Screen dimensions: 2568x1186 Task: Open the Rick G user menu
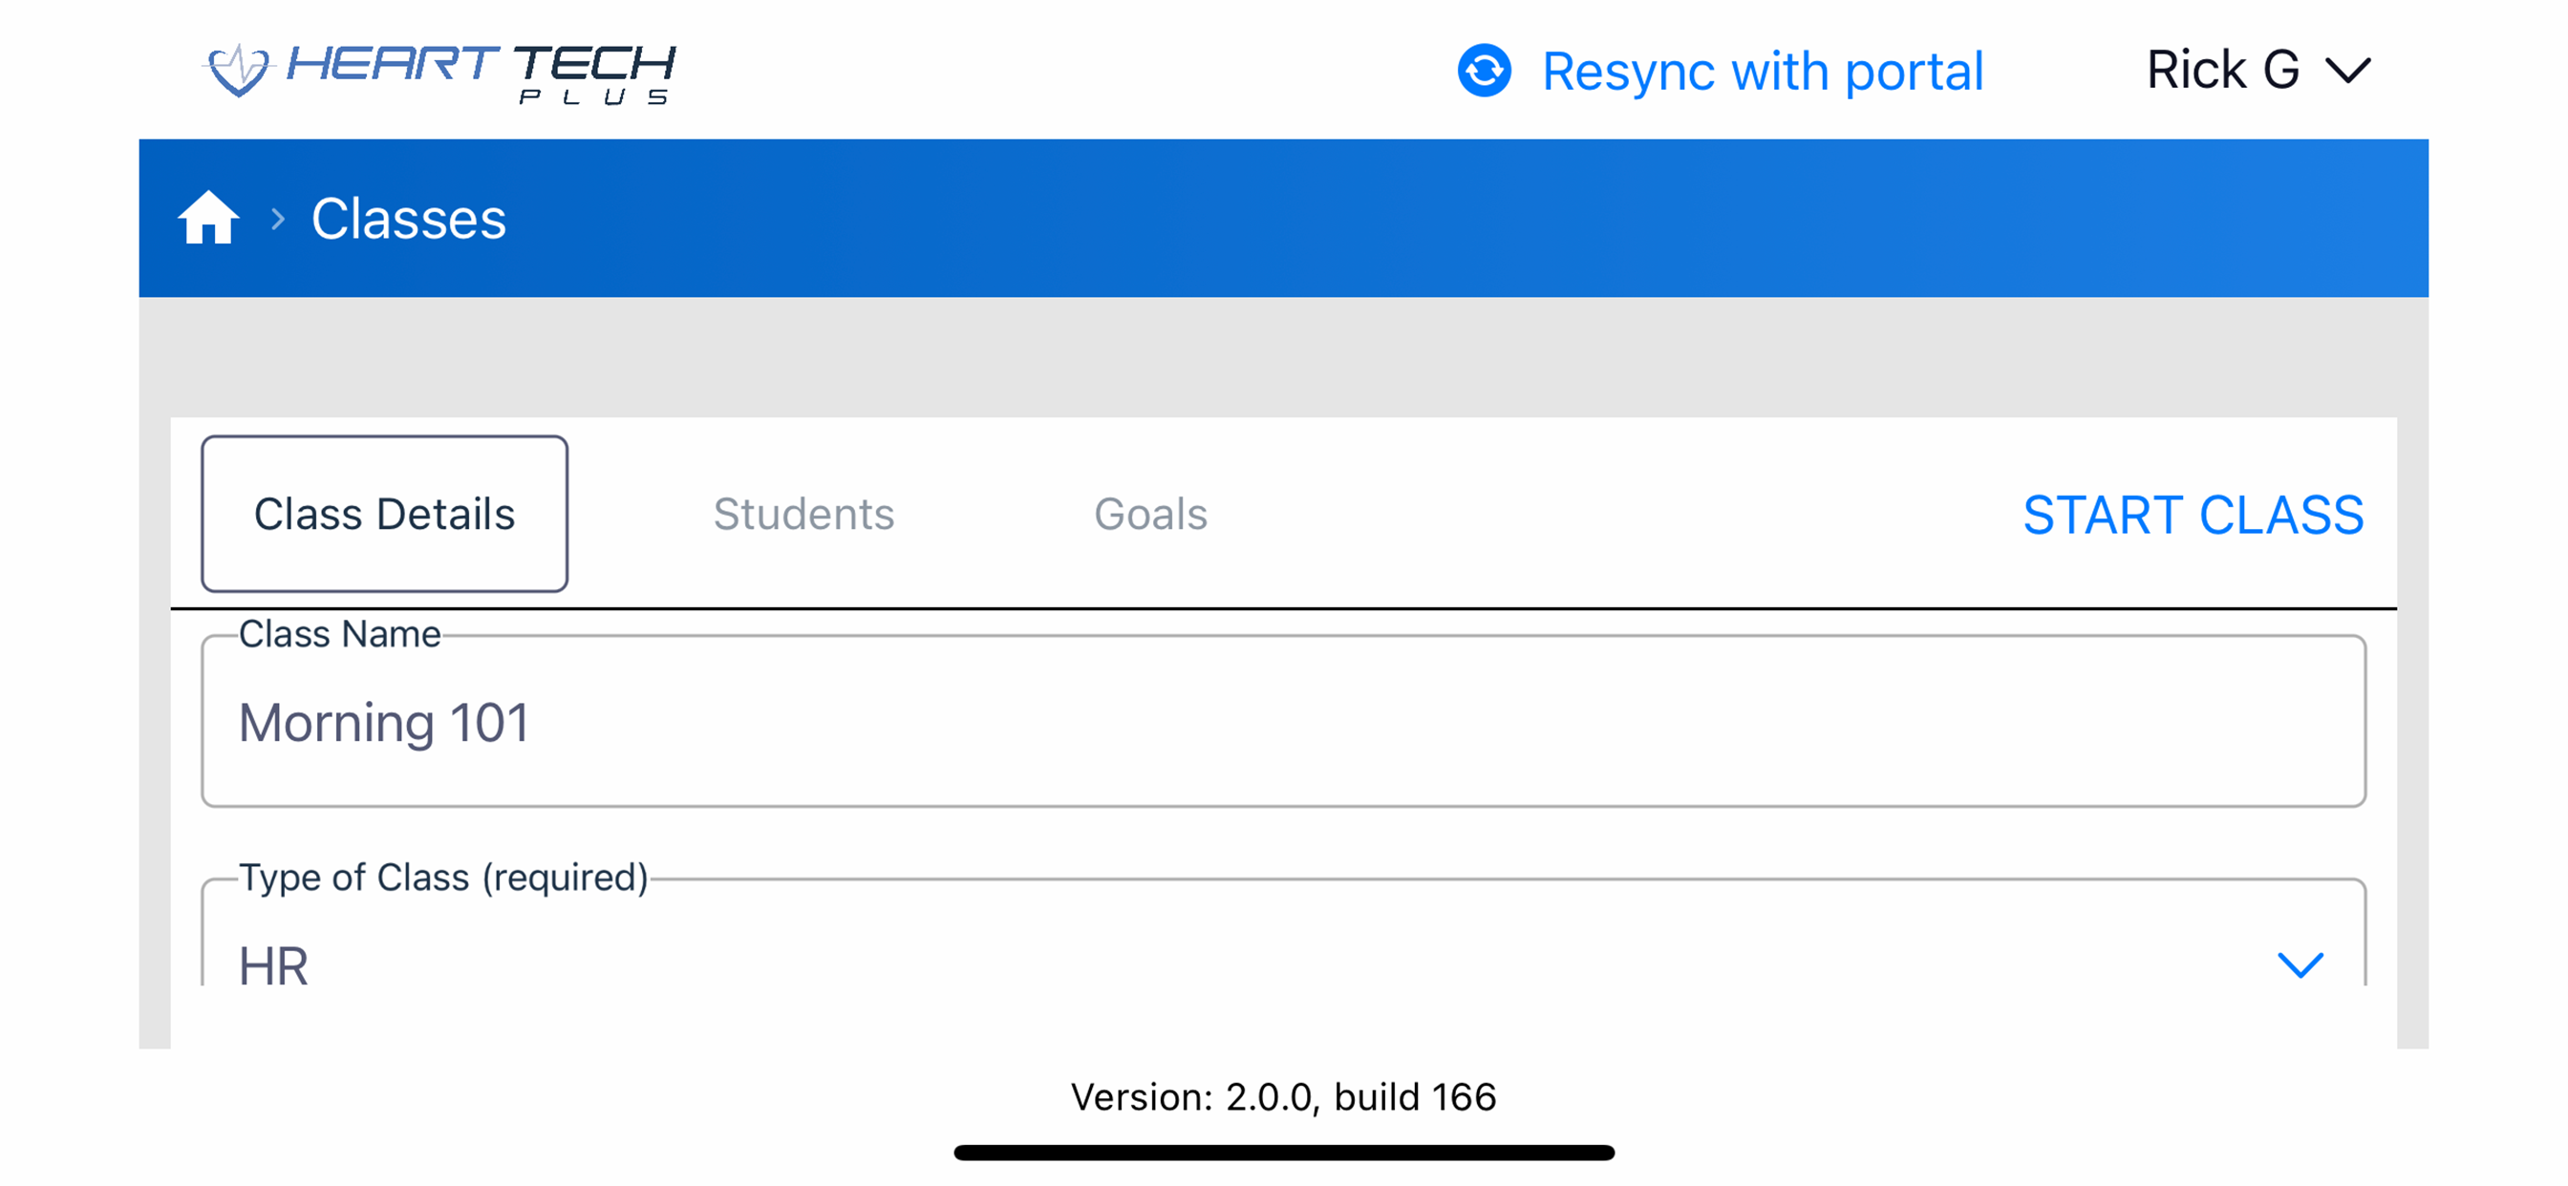point(2259,71)
